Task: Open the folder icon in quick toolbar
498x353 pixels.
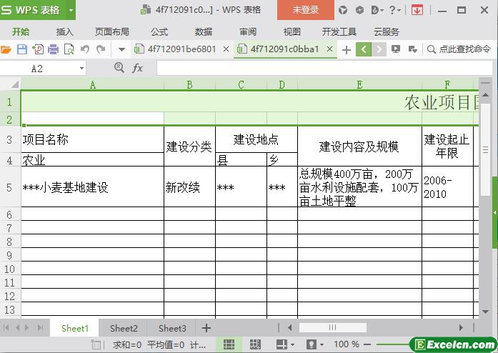Action: click(x=6, y=49)
